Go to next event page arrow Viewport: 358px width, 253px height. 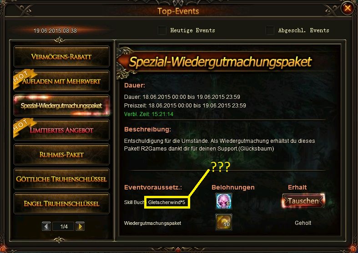[80, 226]
